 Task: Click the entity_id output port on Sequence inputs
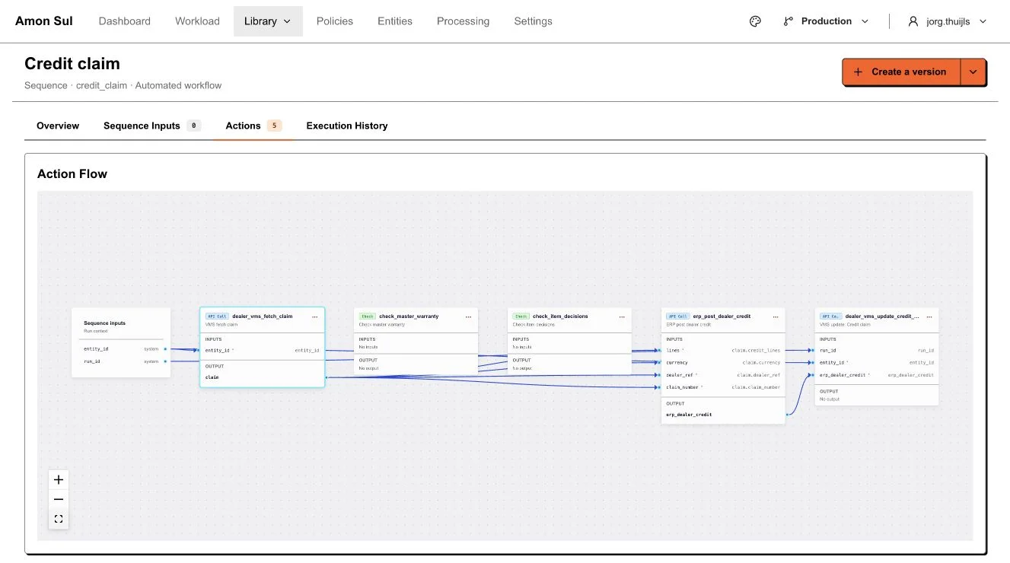pyautogui.click(x=165, y=349)
